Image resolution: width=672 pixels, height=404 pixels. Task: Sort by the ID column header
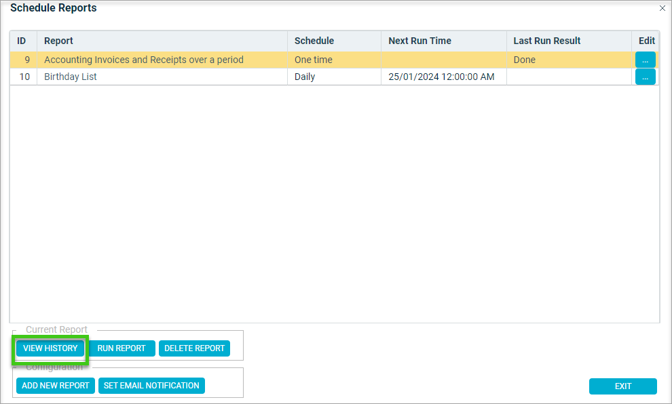(24, 41)
